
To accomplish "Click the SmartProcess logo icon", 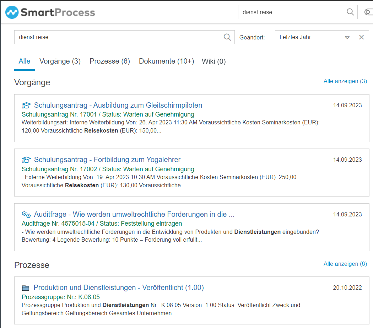I will point(12,13).
